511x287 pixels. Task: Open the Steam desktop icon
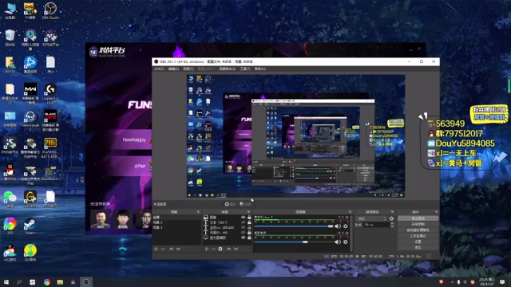[x=30, y=226]
